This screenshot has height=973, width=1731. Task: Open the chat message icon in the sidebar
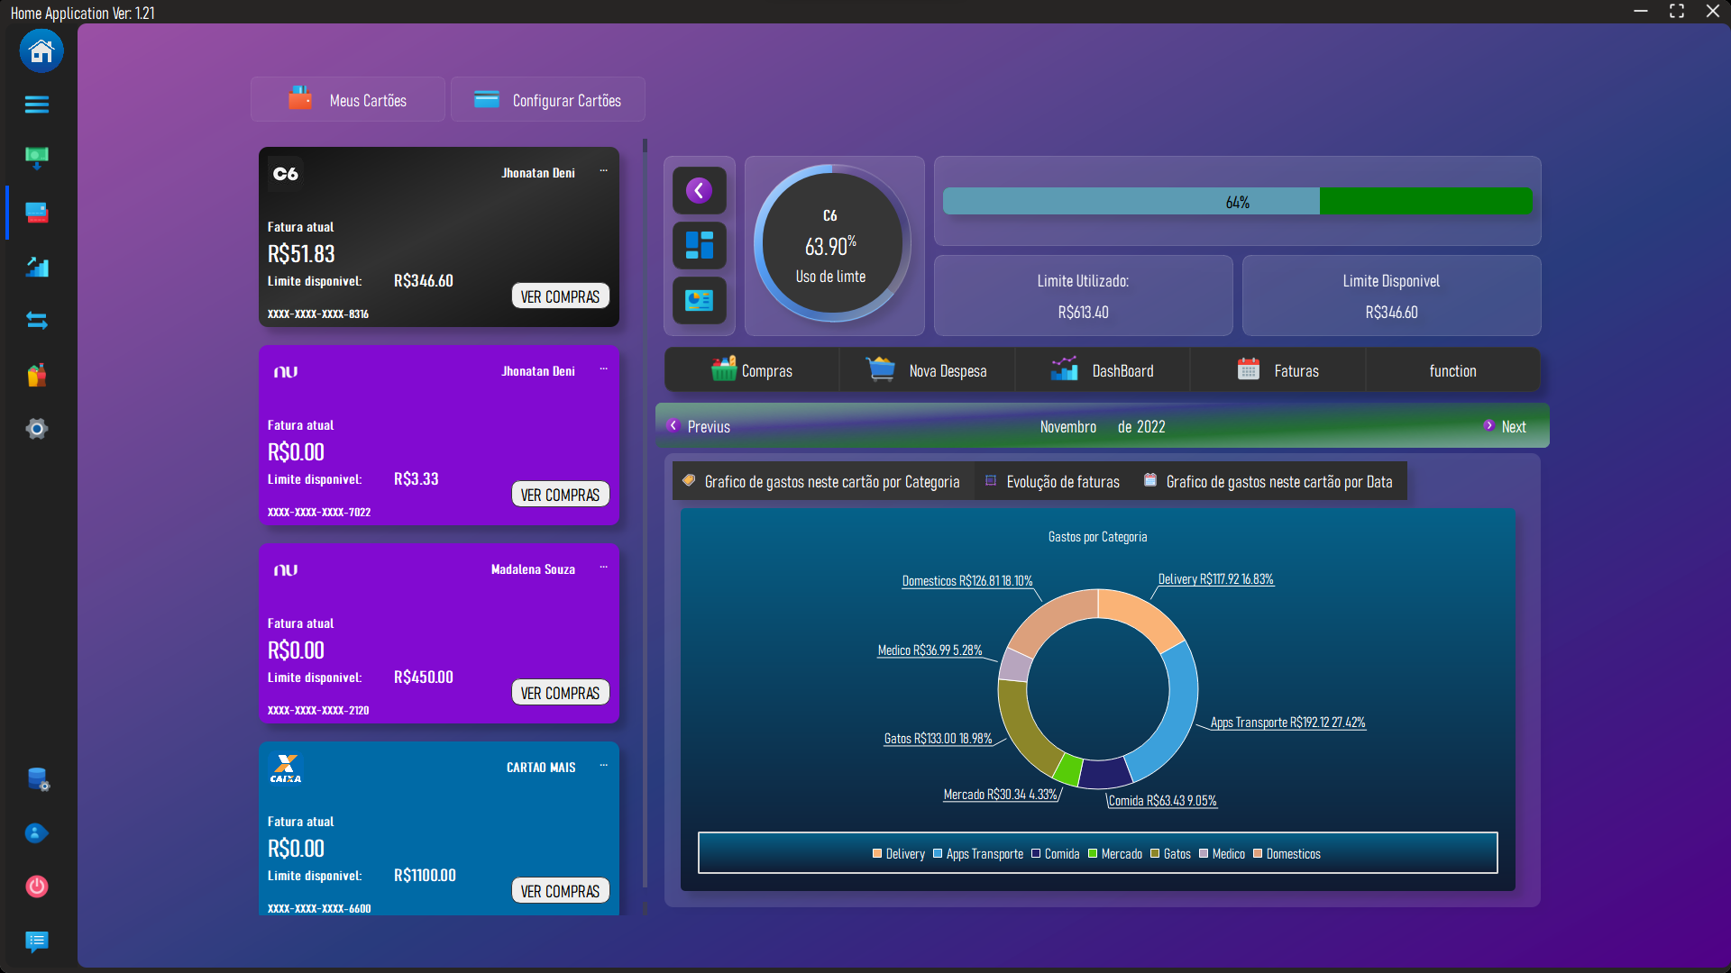(x=37, y=941)
